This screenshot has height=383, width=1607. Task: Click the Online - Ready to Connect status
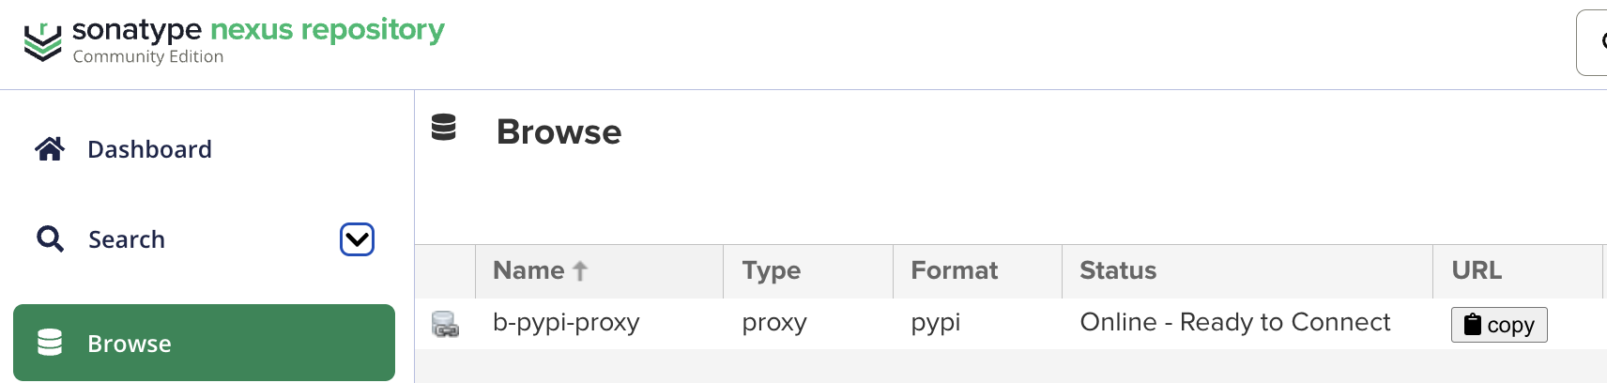tap(1234, 323)
